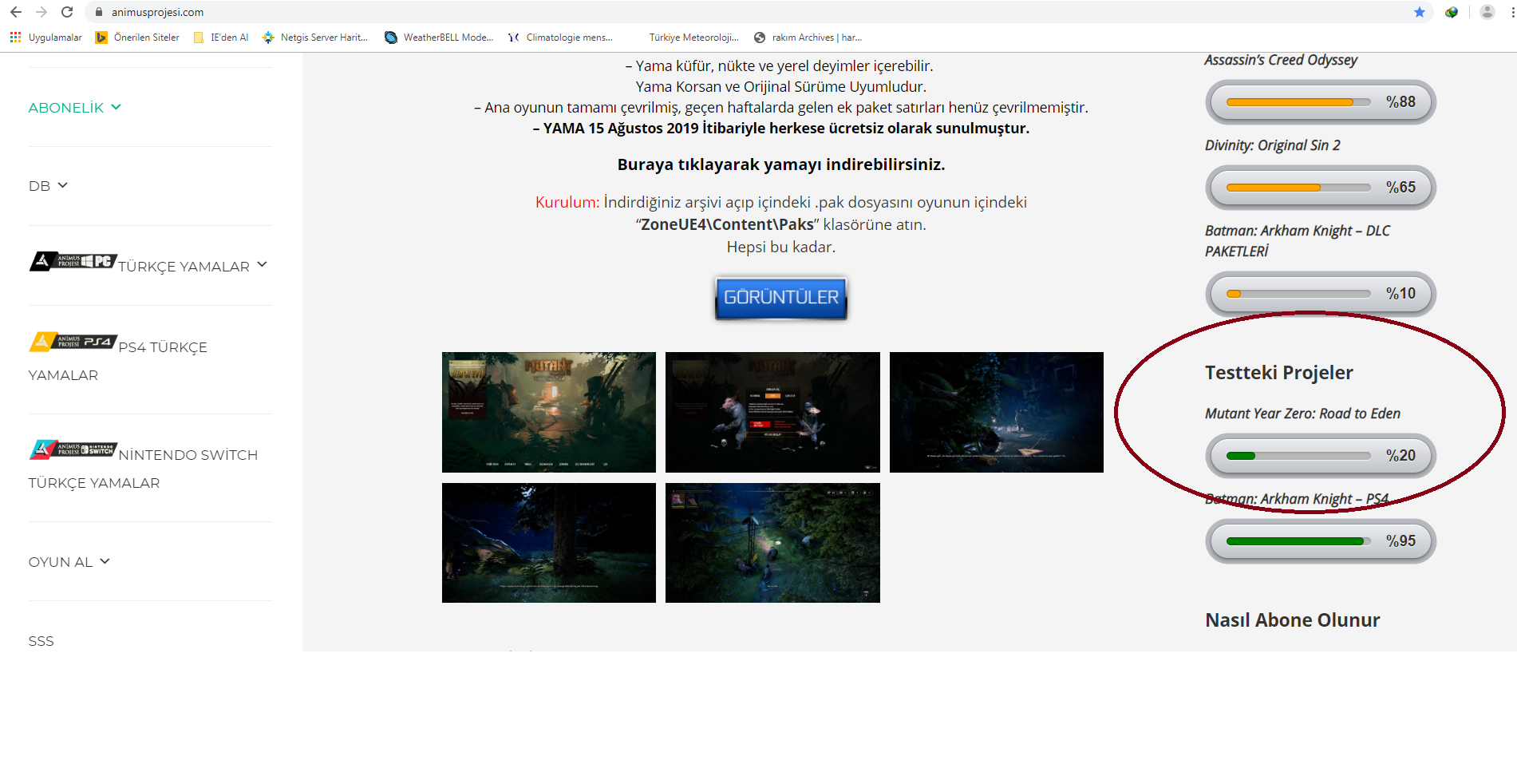Click the Animus PC logo icon
The width and height of the screenshot is (1517, 780).
pos(73,261)
